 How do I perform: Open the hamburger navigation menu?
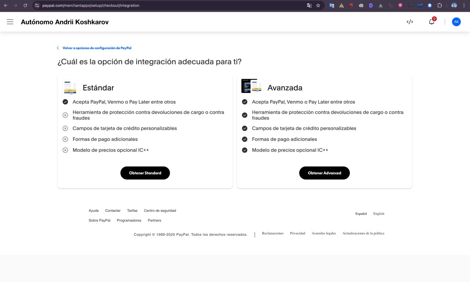10,22
